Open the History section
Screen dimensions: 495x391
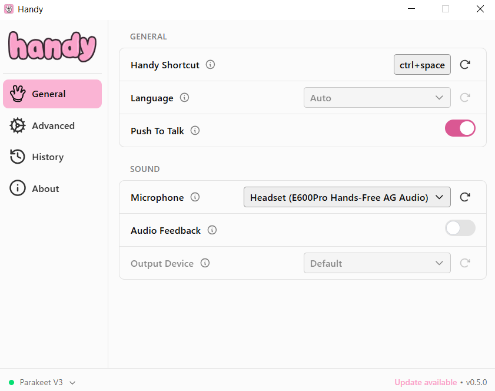[47, 157]
